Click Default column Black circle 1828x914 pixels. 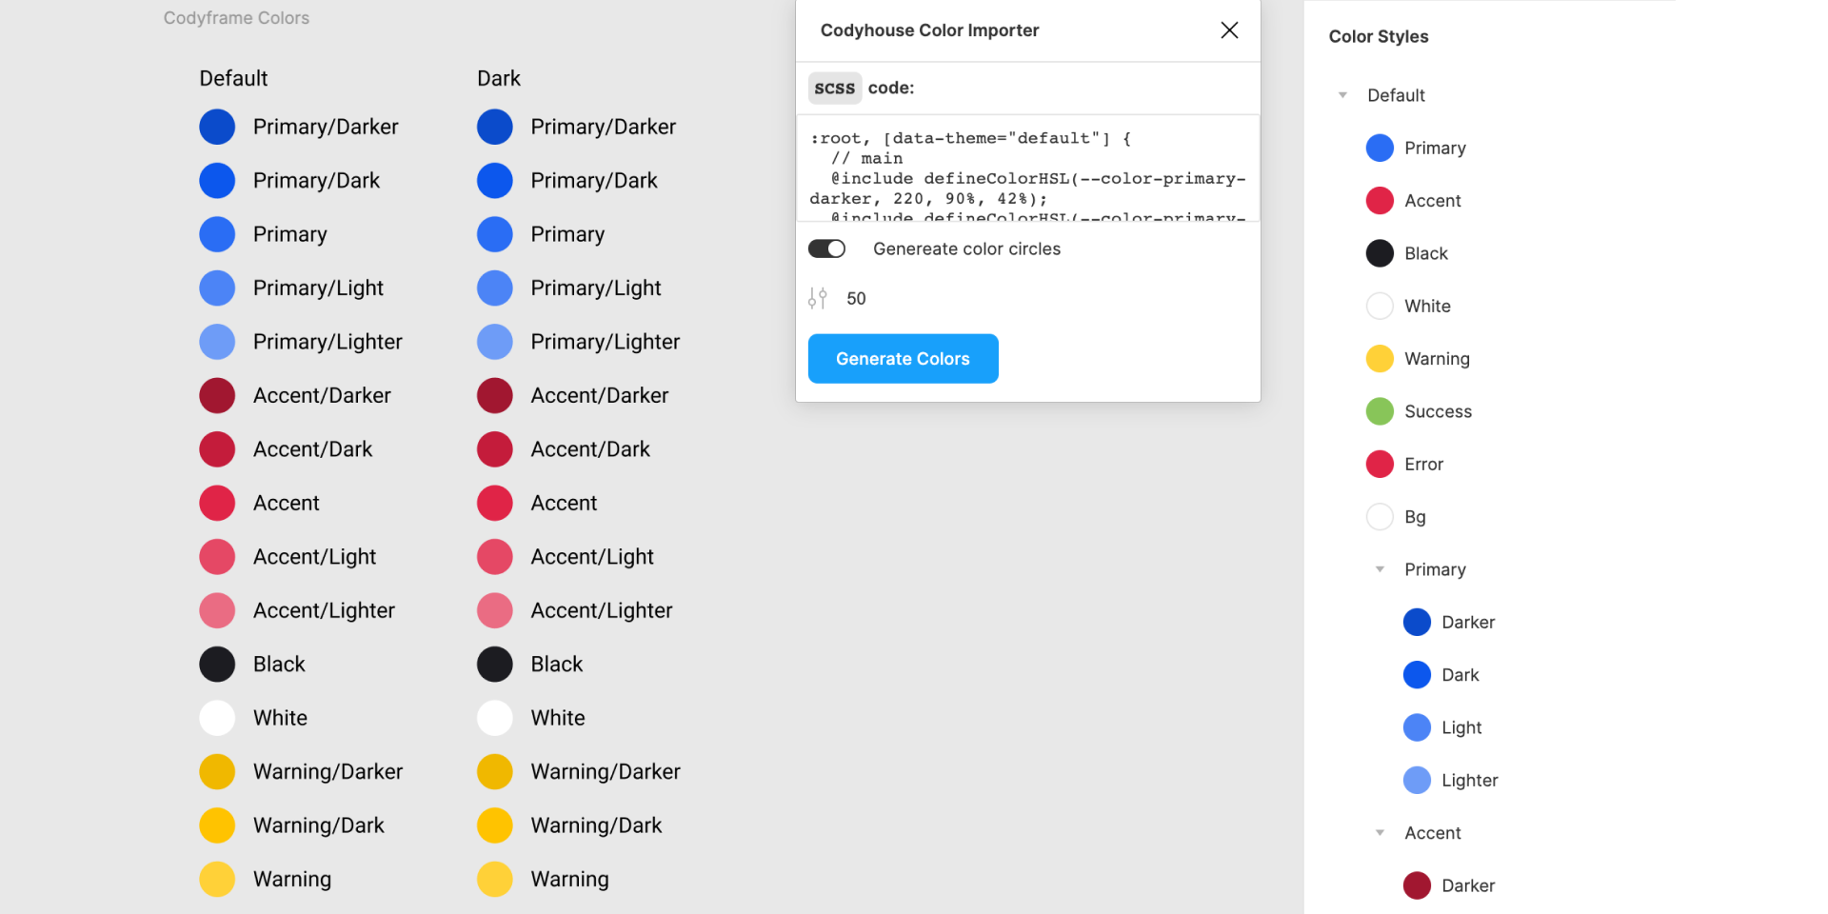[217, 665]
